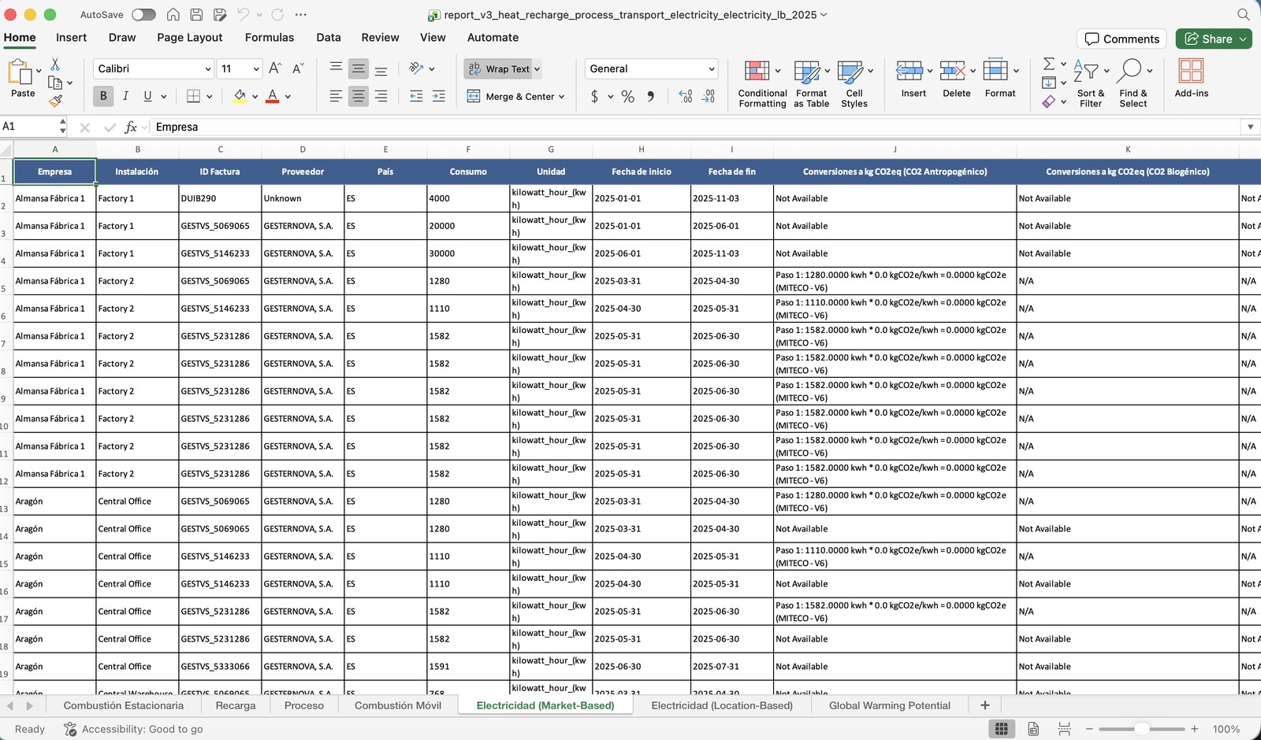This screenshot has width=1261, height=740.
Task: Open Conditional Formatting menu
Action: pyautogui.click(x=762, y=83)
